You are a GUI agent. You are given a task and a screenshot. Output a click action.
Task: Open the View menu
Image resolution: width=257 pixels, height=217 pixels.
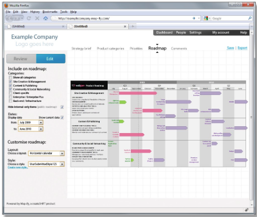[24, 12]
